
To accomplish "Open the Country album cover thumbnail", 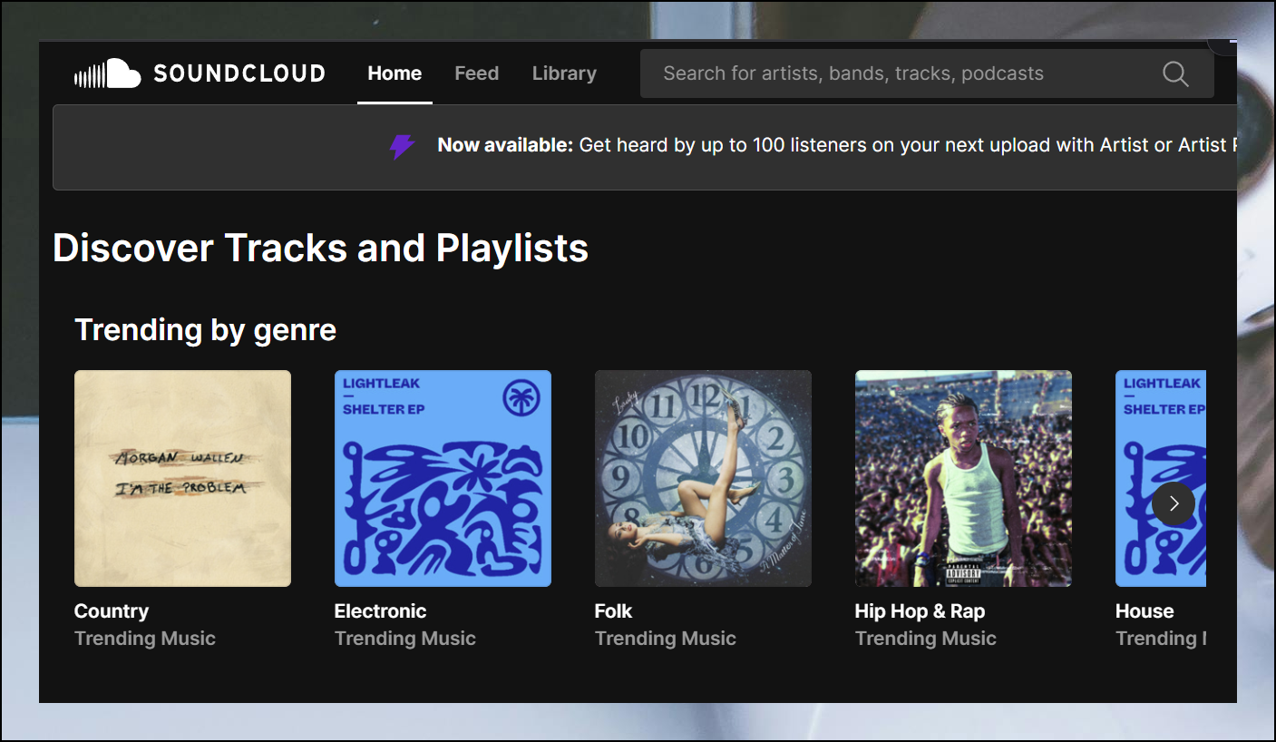I will [182, 478].
